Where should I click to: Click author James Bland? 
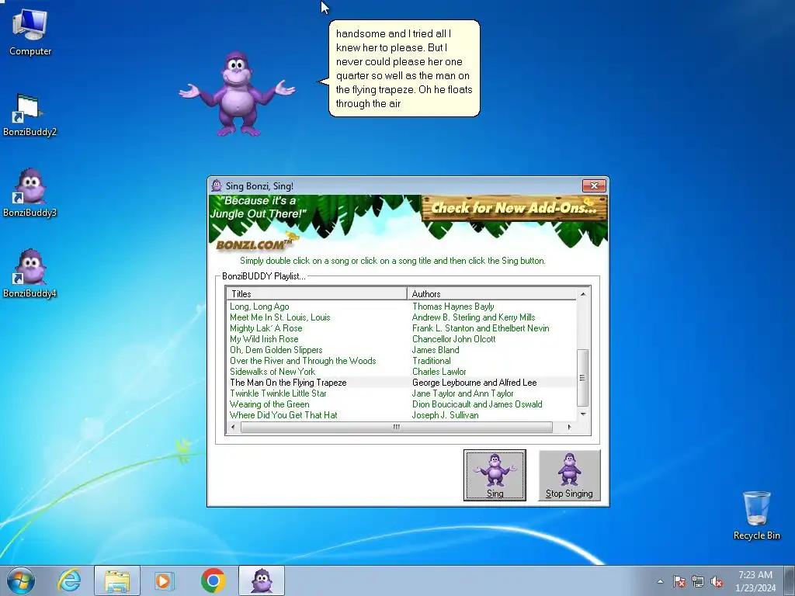tap(436, 350)
